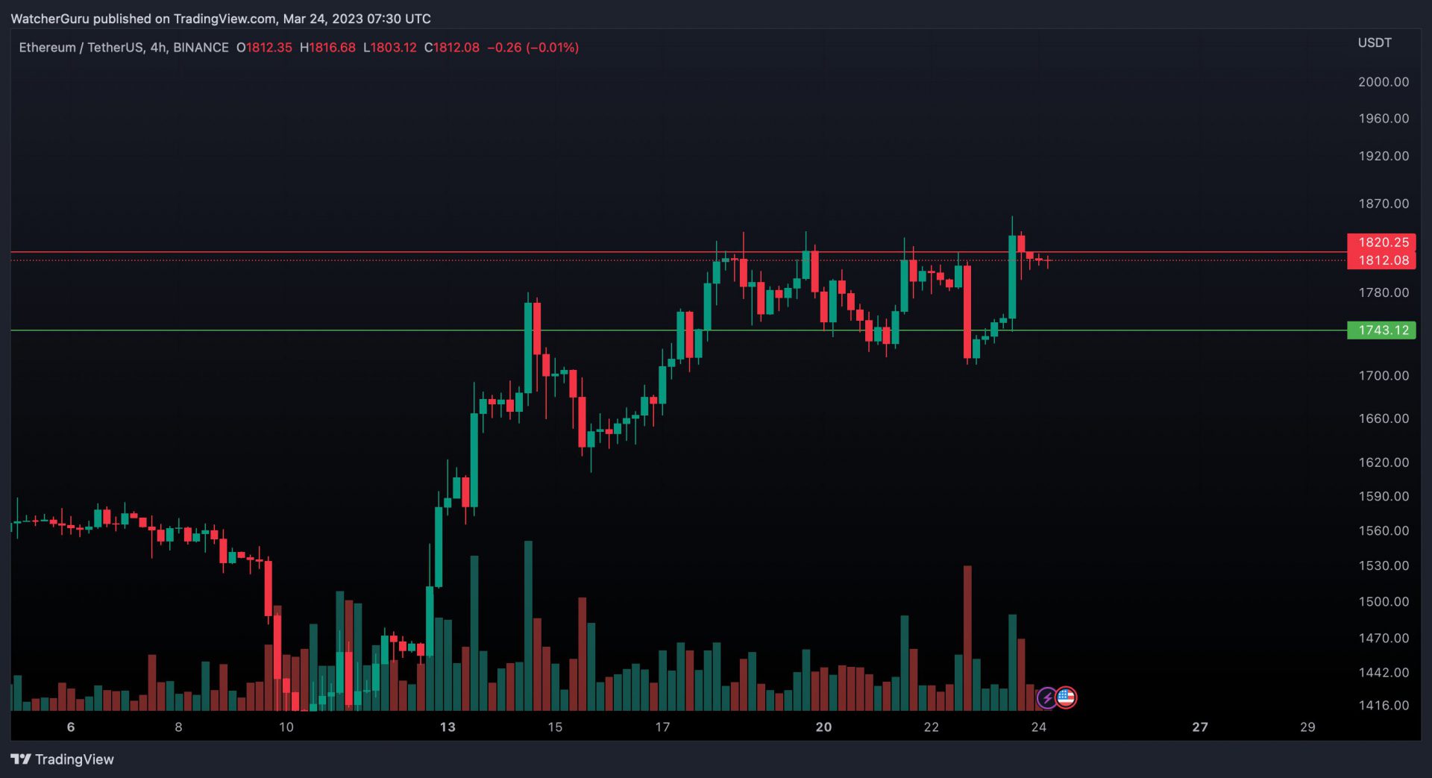Screen dimensions: 1432x778
Task: Click the high value H1816.68
Action: (327, 48)
